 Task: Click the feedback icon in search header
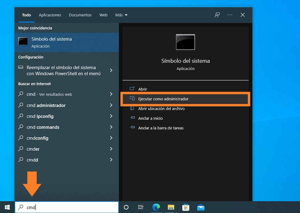(217, 15)
